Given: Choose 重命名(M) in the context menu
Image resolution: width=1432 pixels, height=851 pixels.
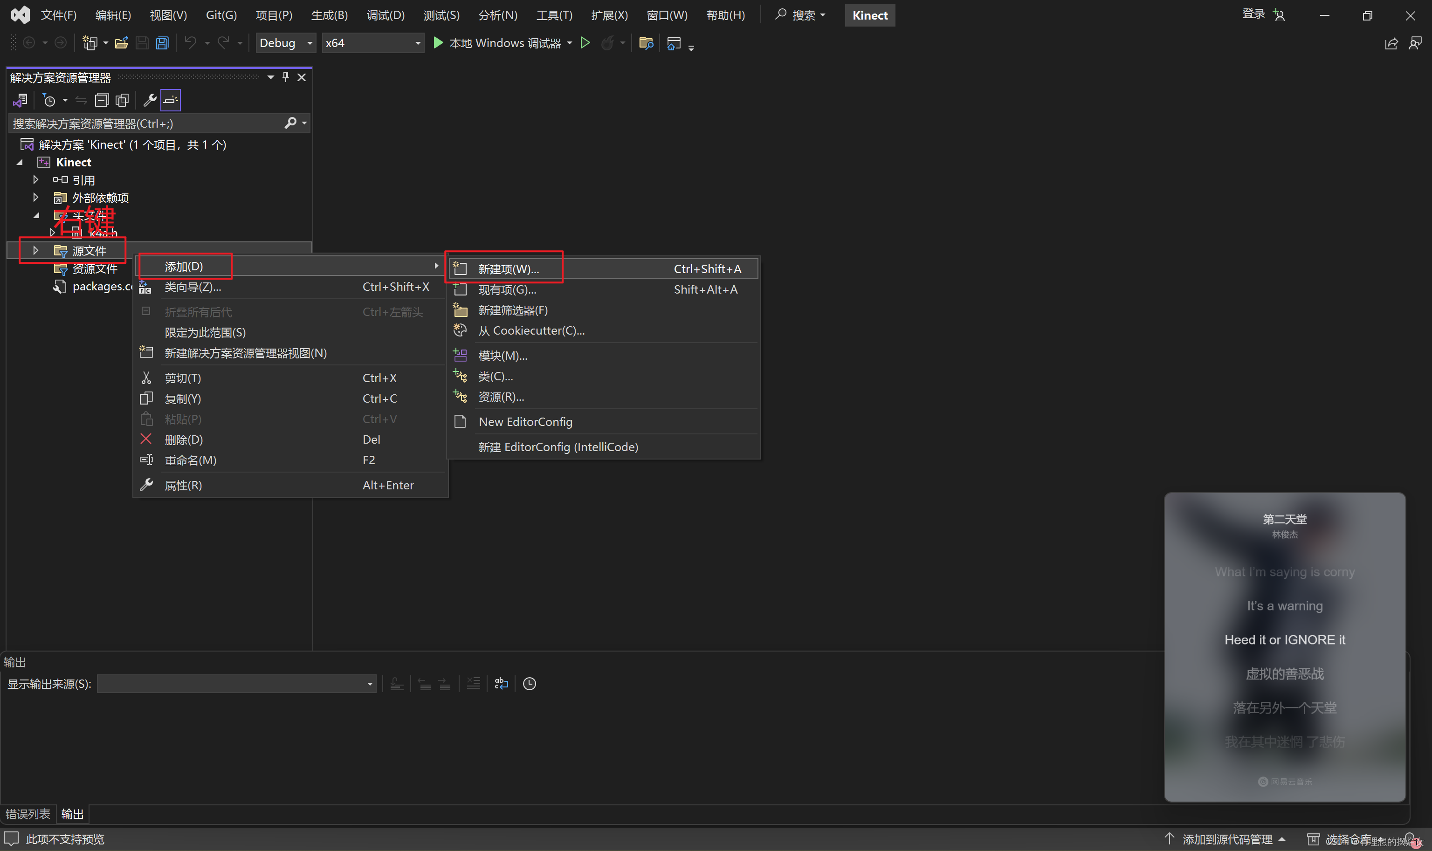Looking at the screenshot, I should [190, 460].
